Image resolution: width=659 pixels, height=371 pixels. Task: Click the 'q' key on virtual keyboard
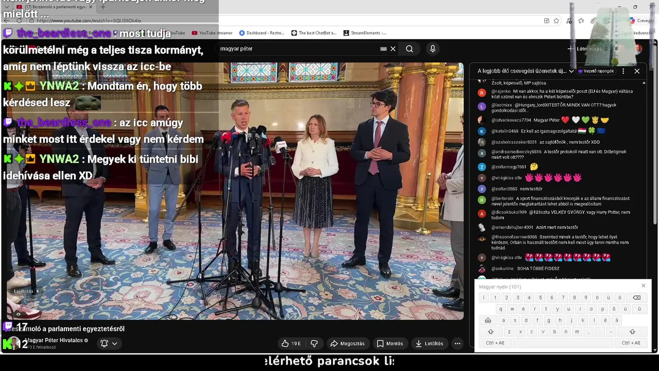pos(500,309)
